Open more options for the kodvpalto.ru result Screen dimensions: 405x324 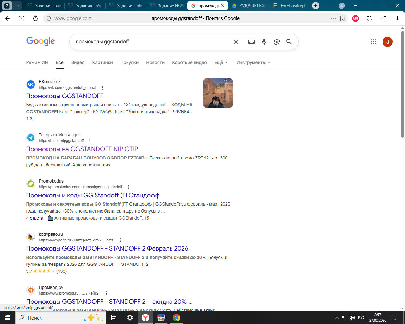click(120, 240)
